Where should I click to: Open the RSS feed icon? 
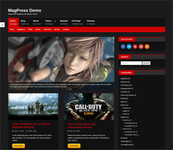pyautogui.click(x=147, y=47)
